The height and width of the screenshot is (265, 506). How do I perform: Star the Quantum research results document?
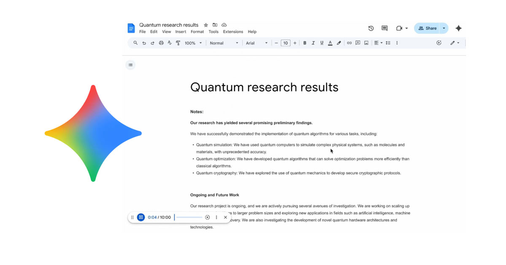pos(206,25)
